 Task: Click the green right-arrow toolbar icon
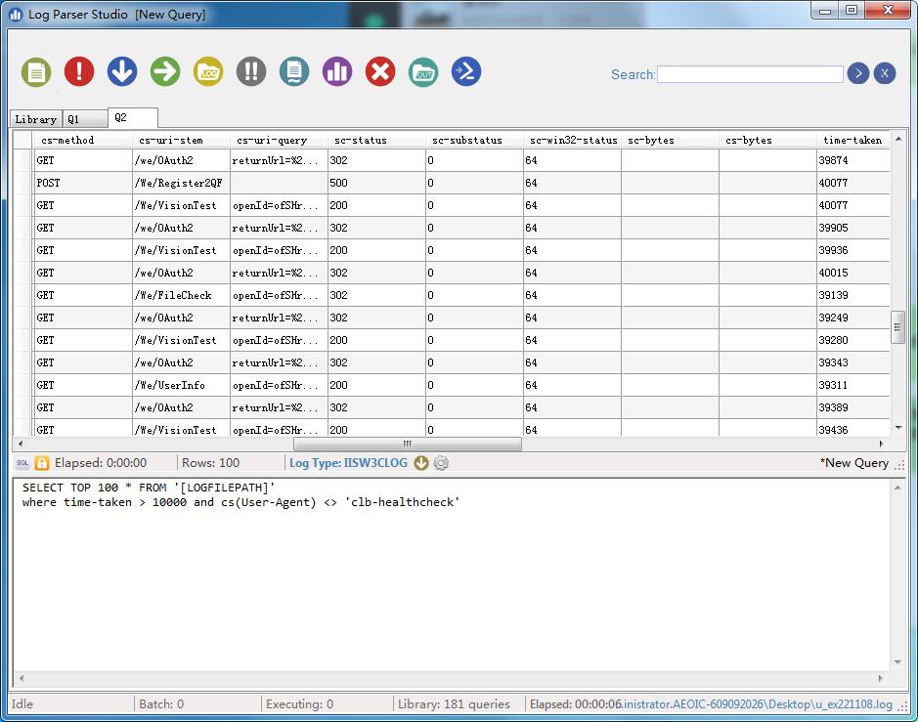pyautogui.click(x=165, y=72)
